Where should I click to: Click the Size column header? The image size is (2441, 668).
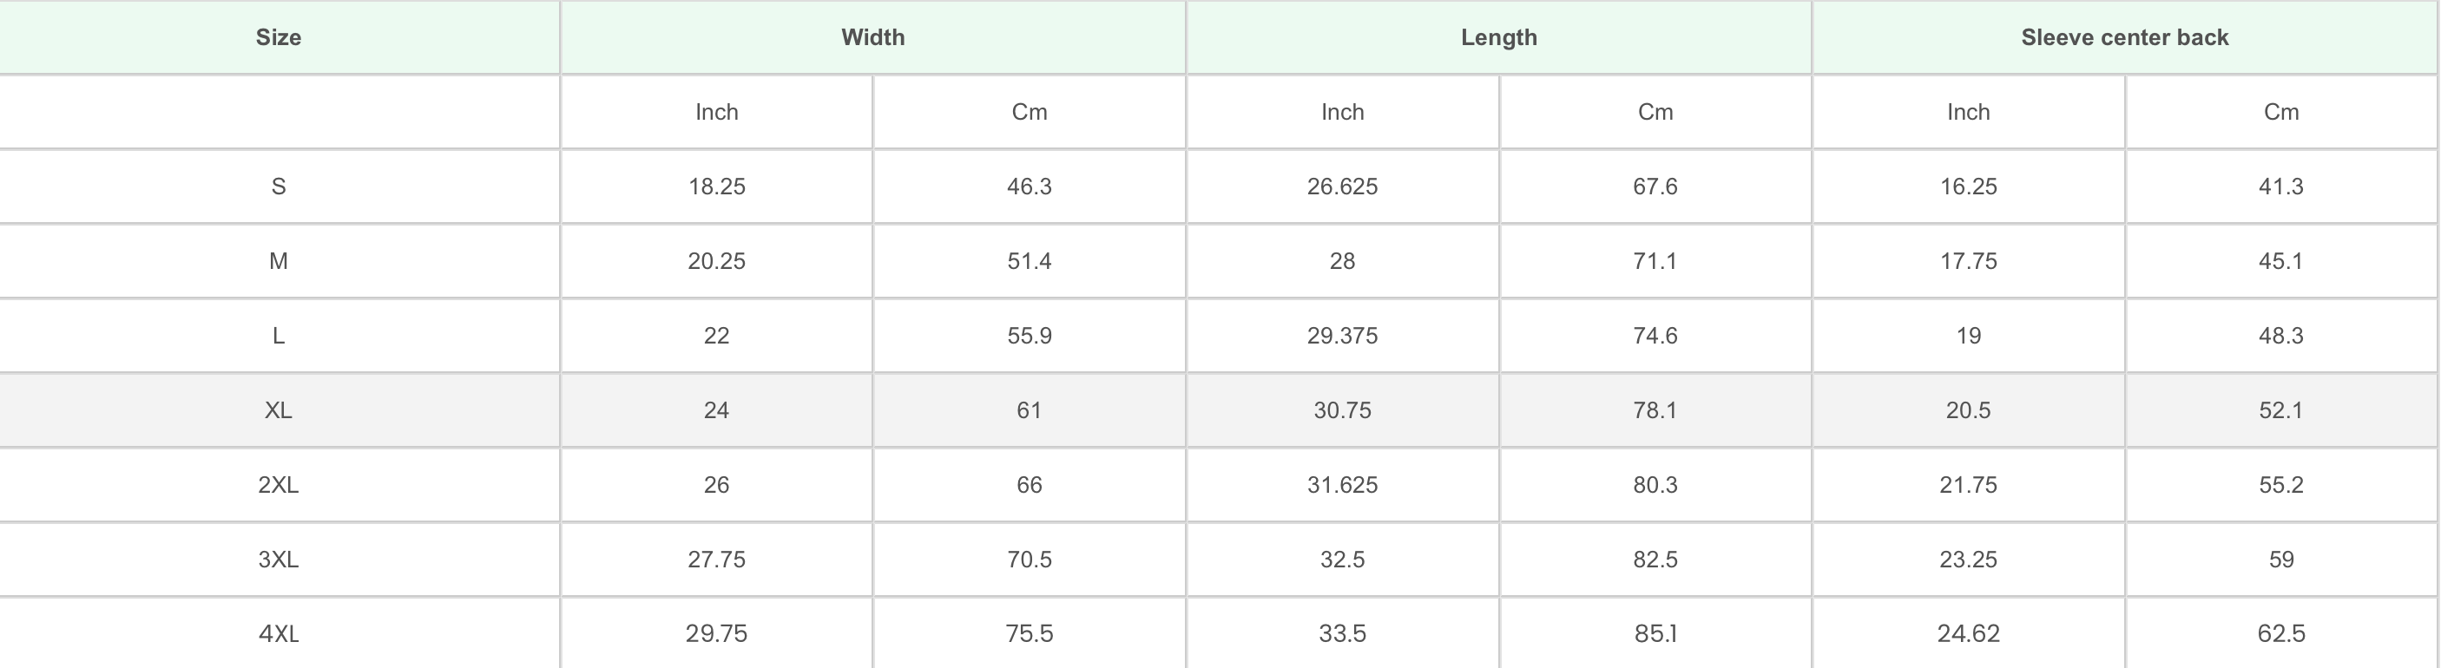coord(279,38)
